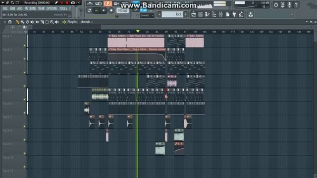The image size is (317, 178).
Task: Open the EDIT menu
Action: coord(12,8)
